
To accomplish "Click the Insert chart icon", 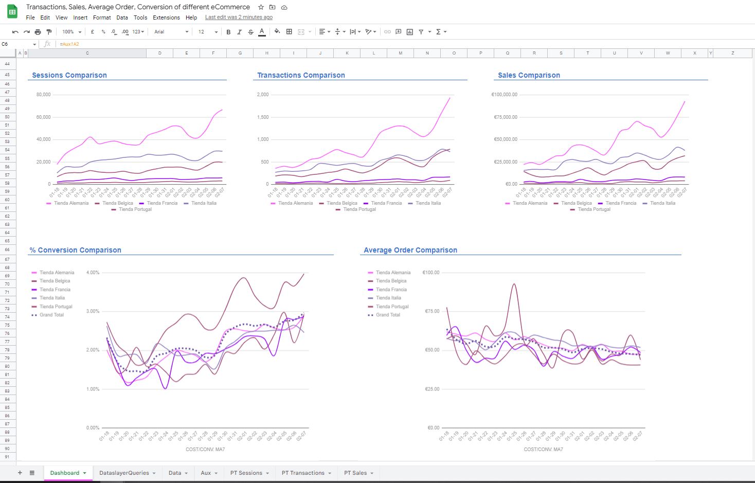I will point(409,32).
